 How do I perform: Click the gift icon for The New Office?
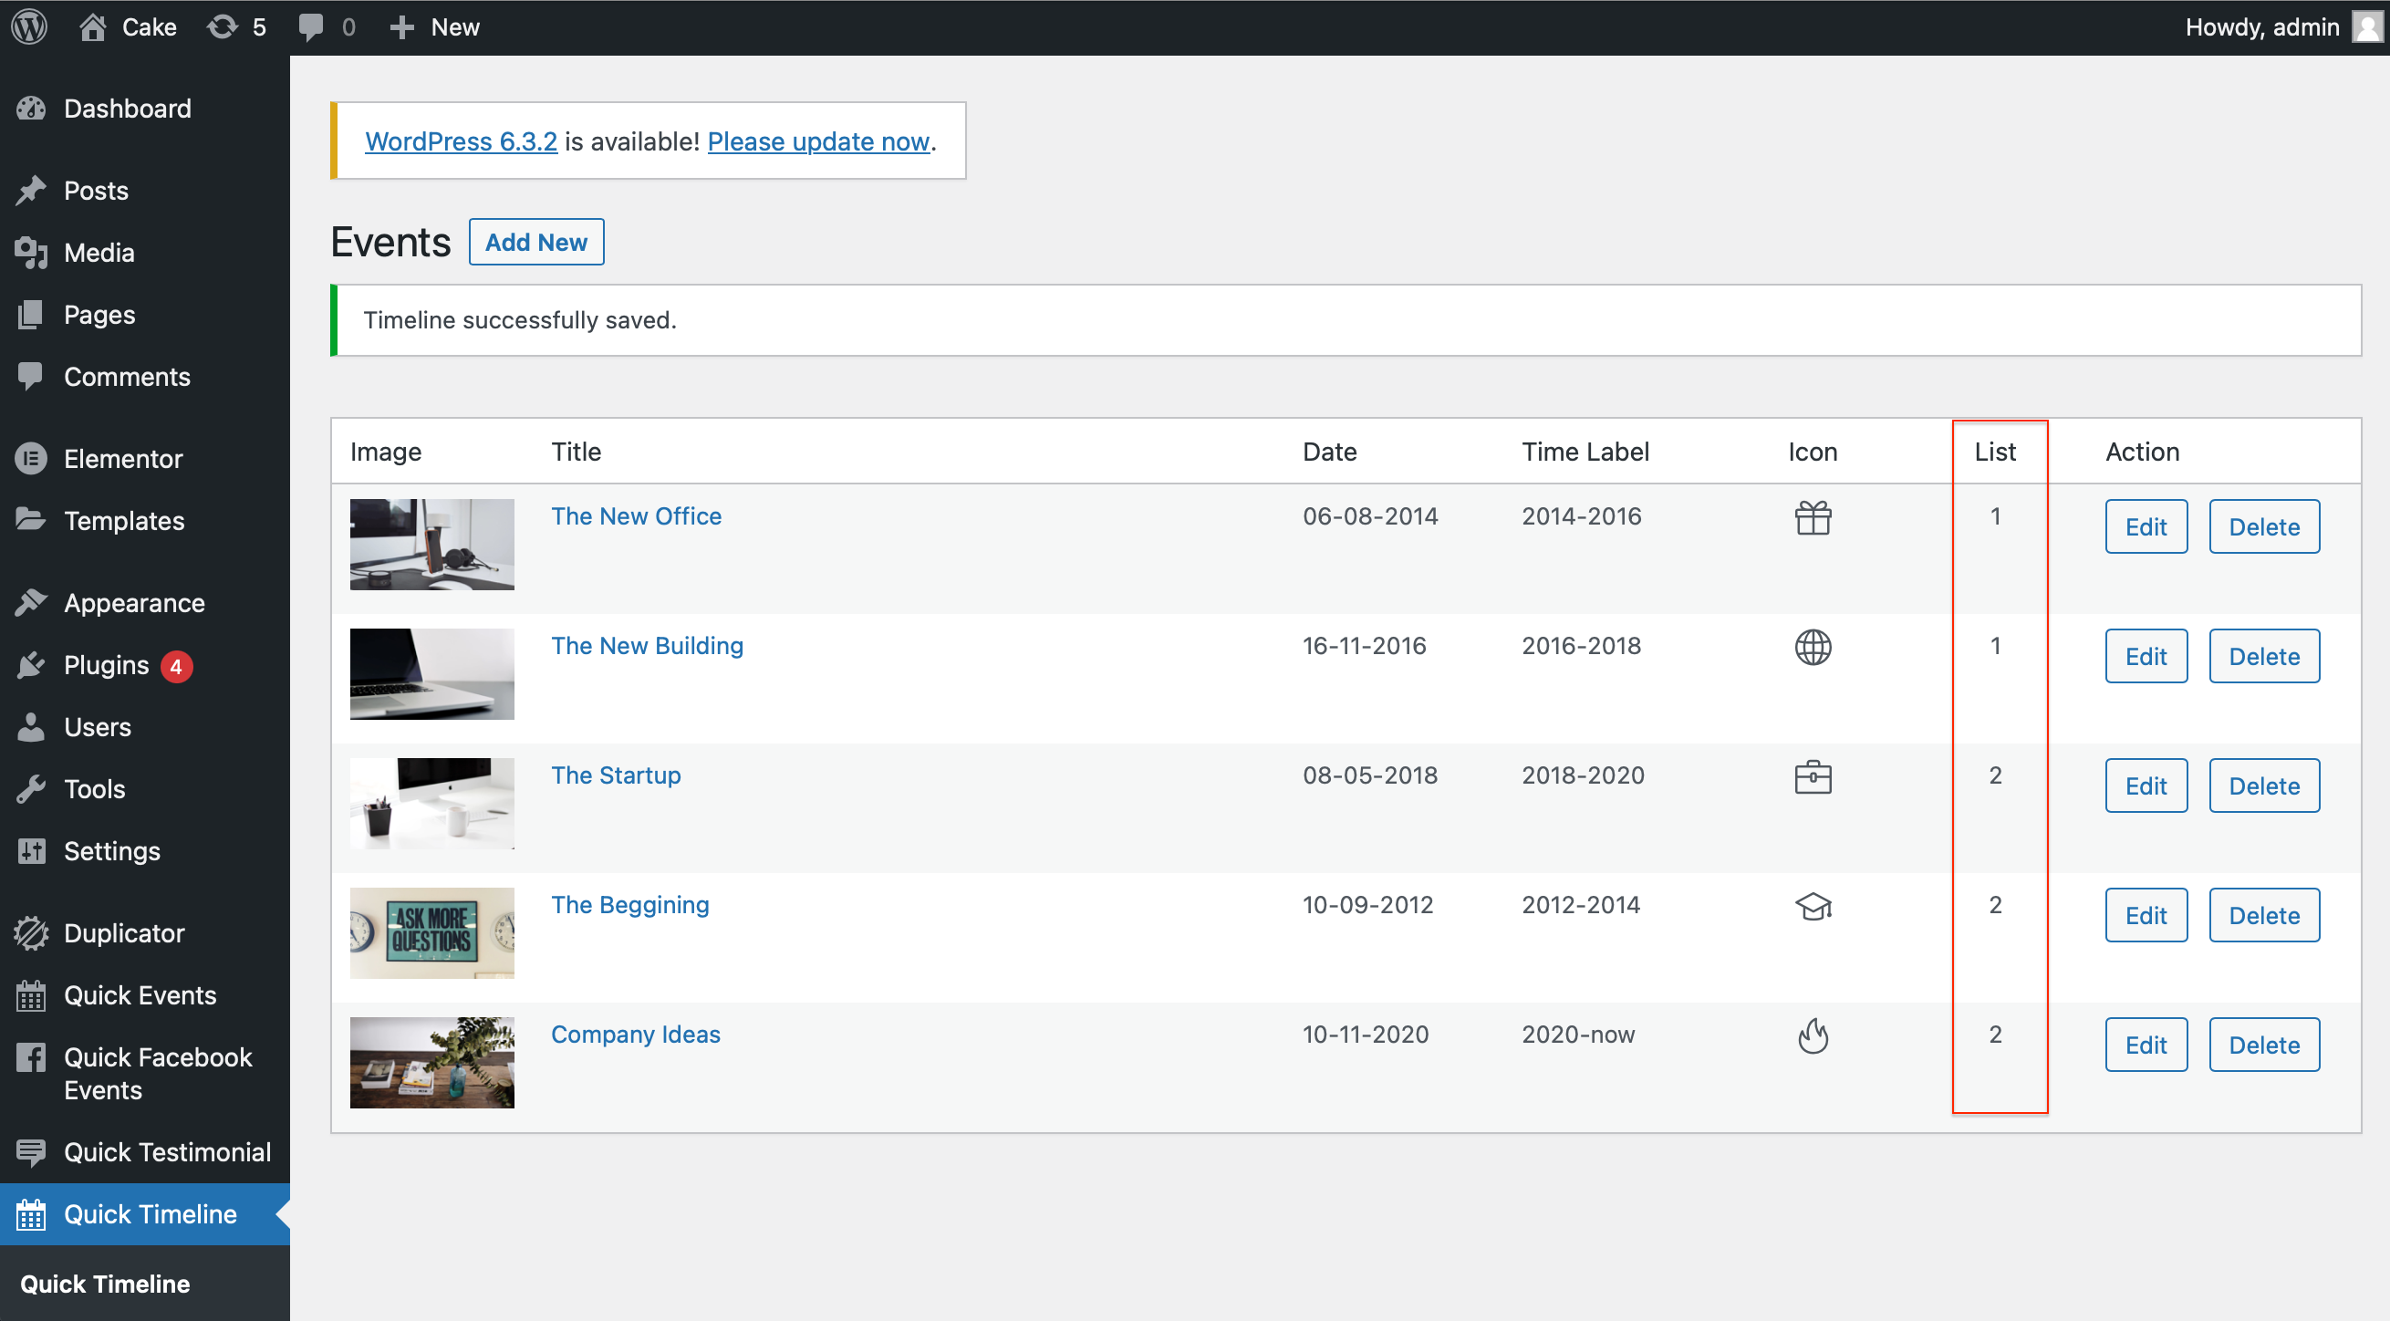pyautogui.click(x=1812, y=517)
